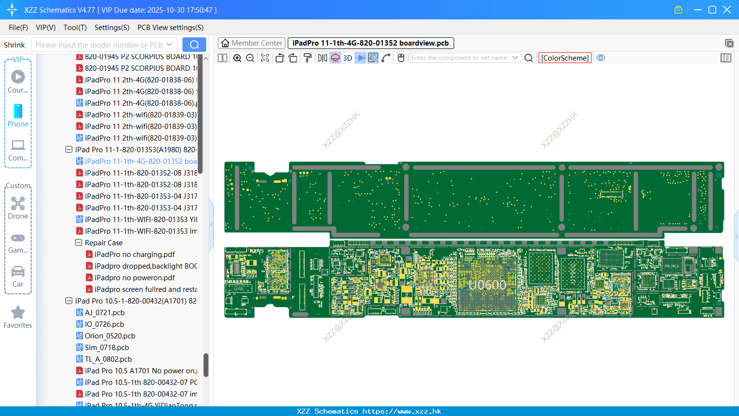
Task: Open the Courses sidebar icon
Action: (x=18, y=81)
